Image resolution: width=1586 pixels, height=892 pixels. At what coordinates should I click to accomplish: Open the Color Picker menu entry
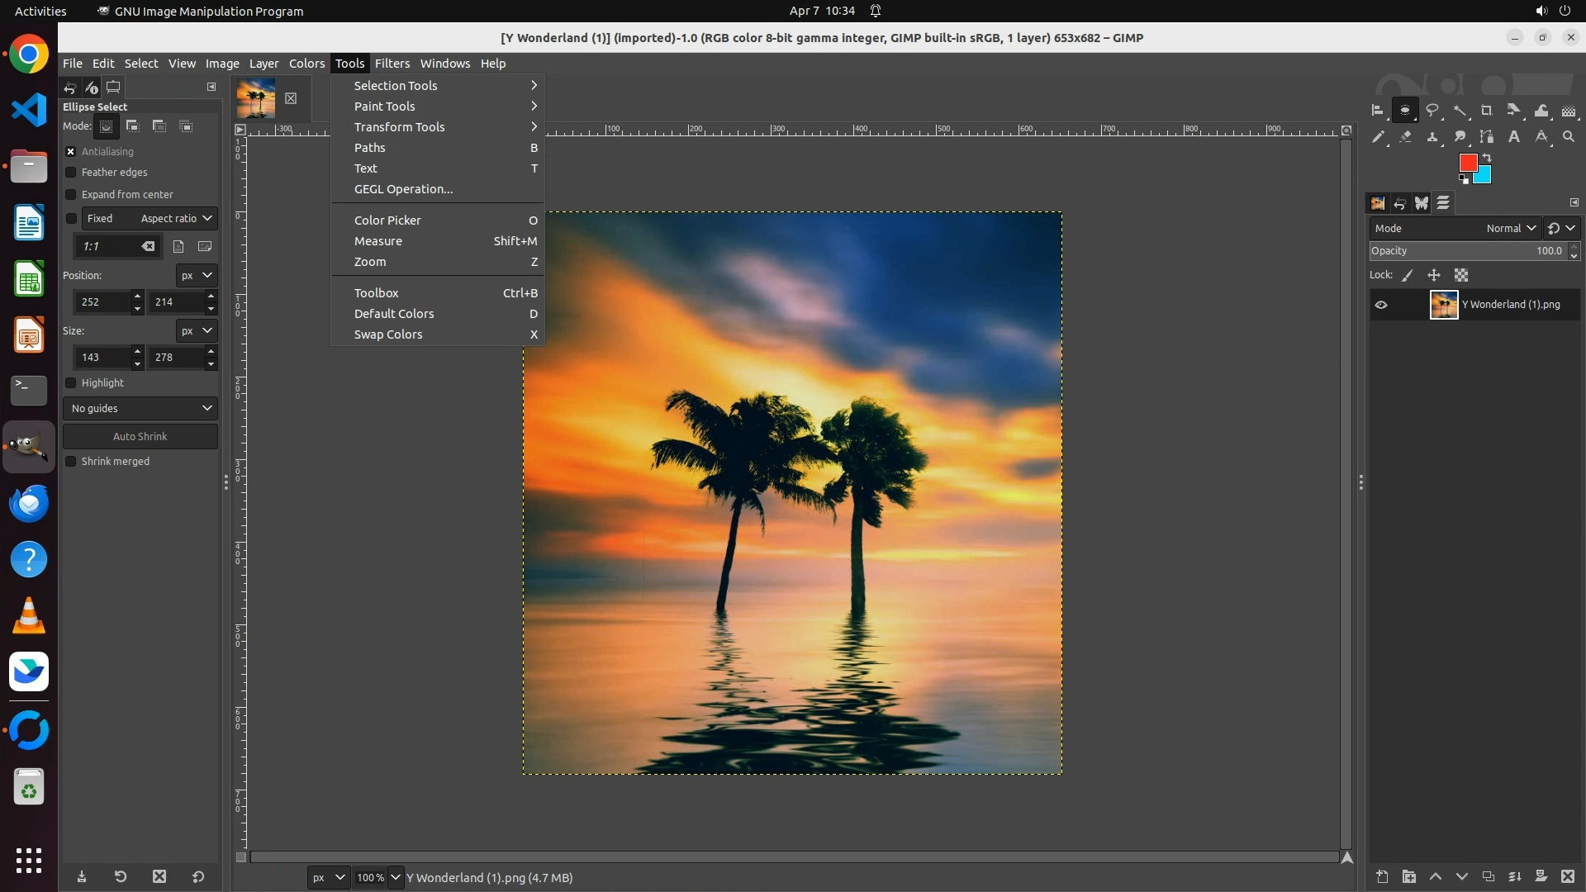tap(387, 221)
